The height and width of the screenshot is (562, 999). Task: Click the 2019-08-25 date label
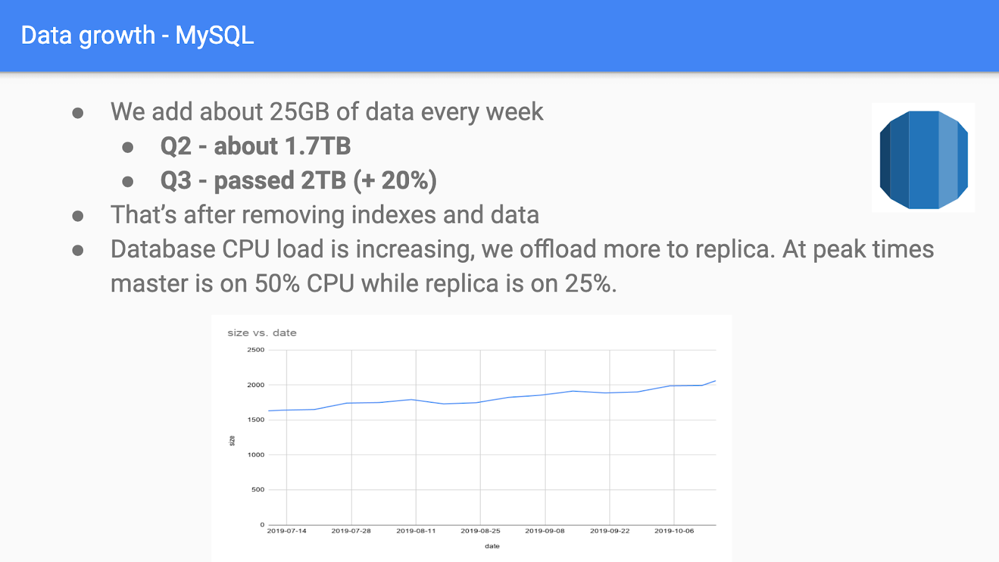click(x=480, y=531)
